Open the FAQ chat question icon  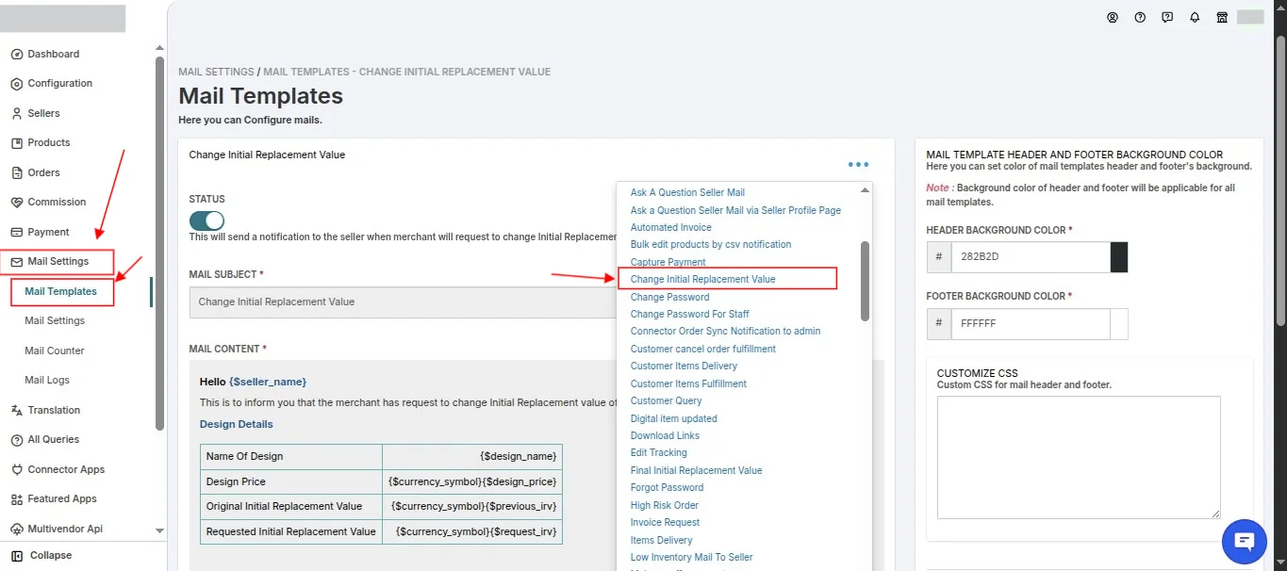pyautogui.click(x=1167, y=17)
